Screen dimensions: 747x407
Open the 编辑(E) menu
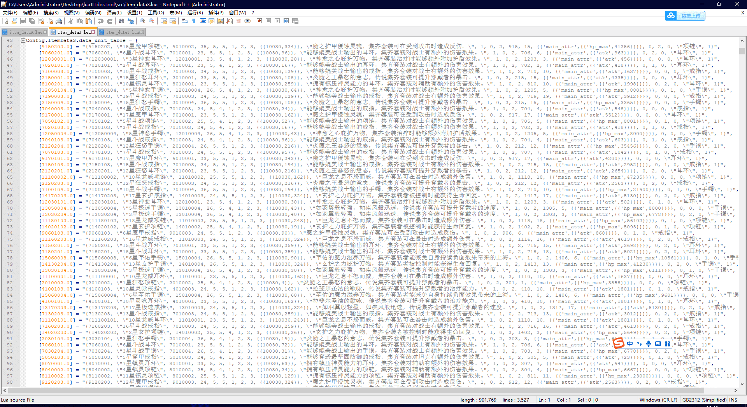(30, 13)
